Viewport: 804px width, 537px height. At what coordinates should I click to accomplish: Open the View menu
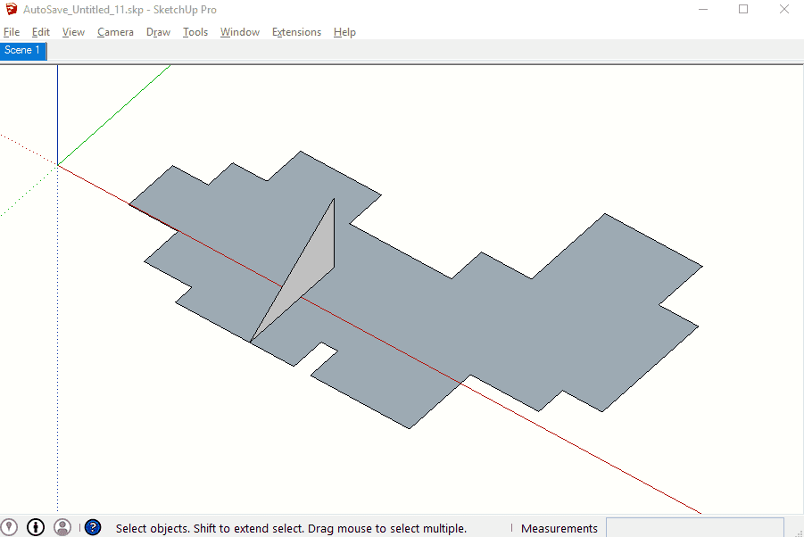(73, 32)
